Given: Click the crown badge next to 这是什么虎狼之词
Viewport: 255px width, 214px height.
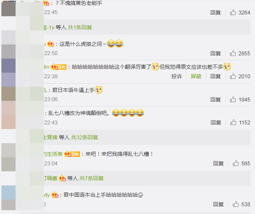Looking at the screenshot, I should [51, 44].
